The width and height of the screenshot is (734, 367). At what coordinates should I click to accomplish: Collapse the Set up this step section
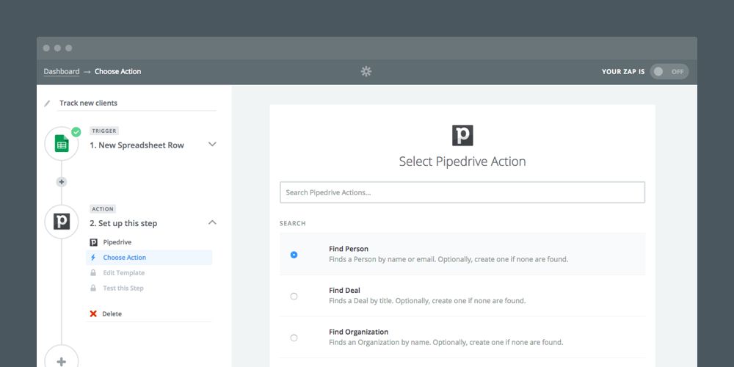212,222
